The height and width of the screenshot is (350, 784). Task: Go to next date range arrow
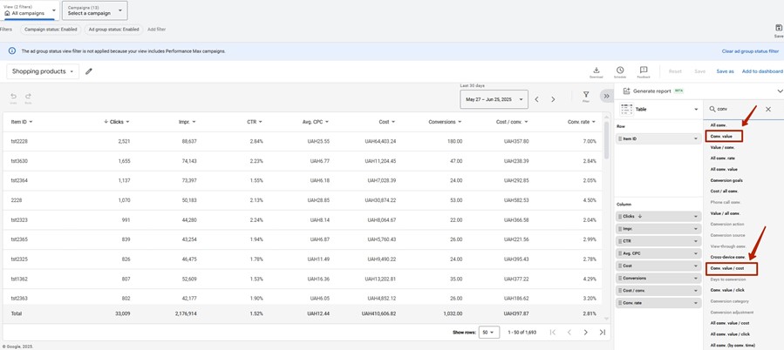tap(553, 99)
